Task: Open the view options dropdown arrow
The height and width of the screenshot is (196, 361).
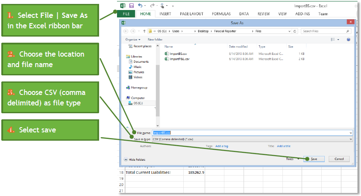Action: (x=338, y=40)
